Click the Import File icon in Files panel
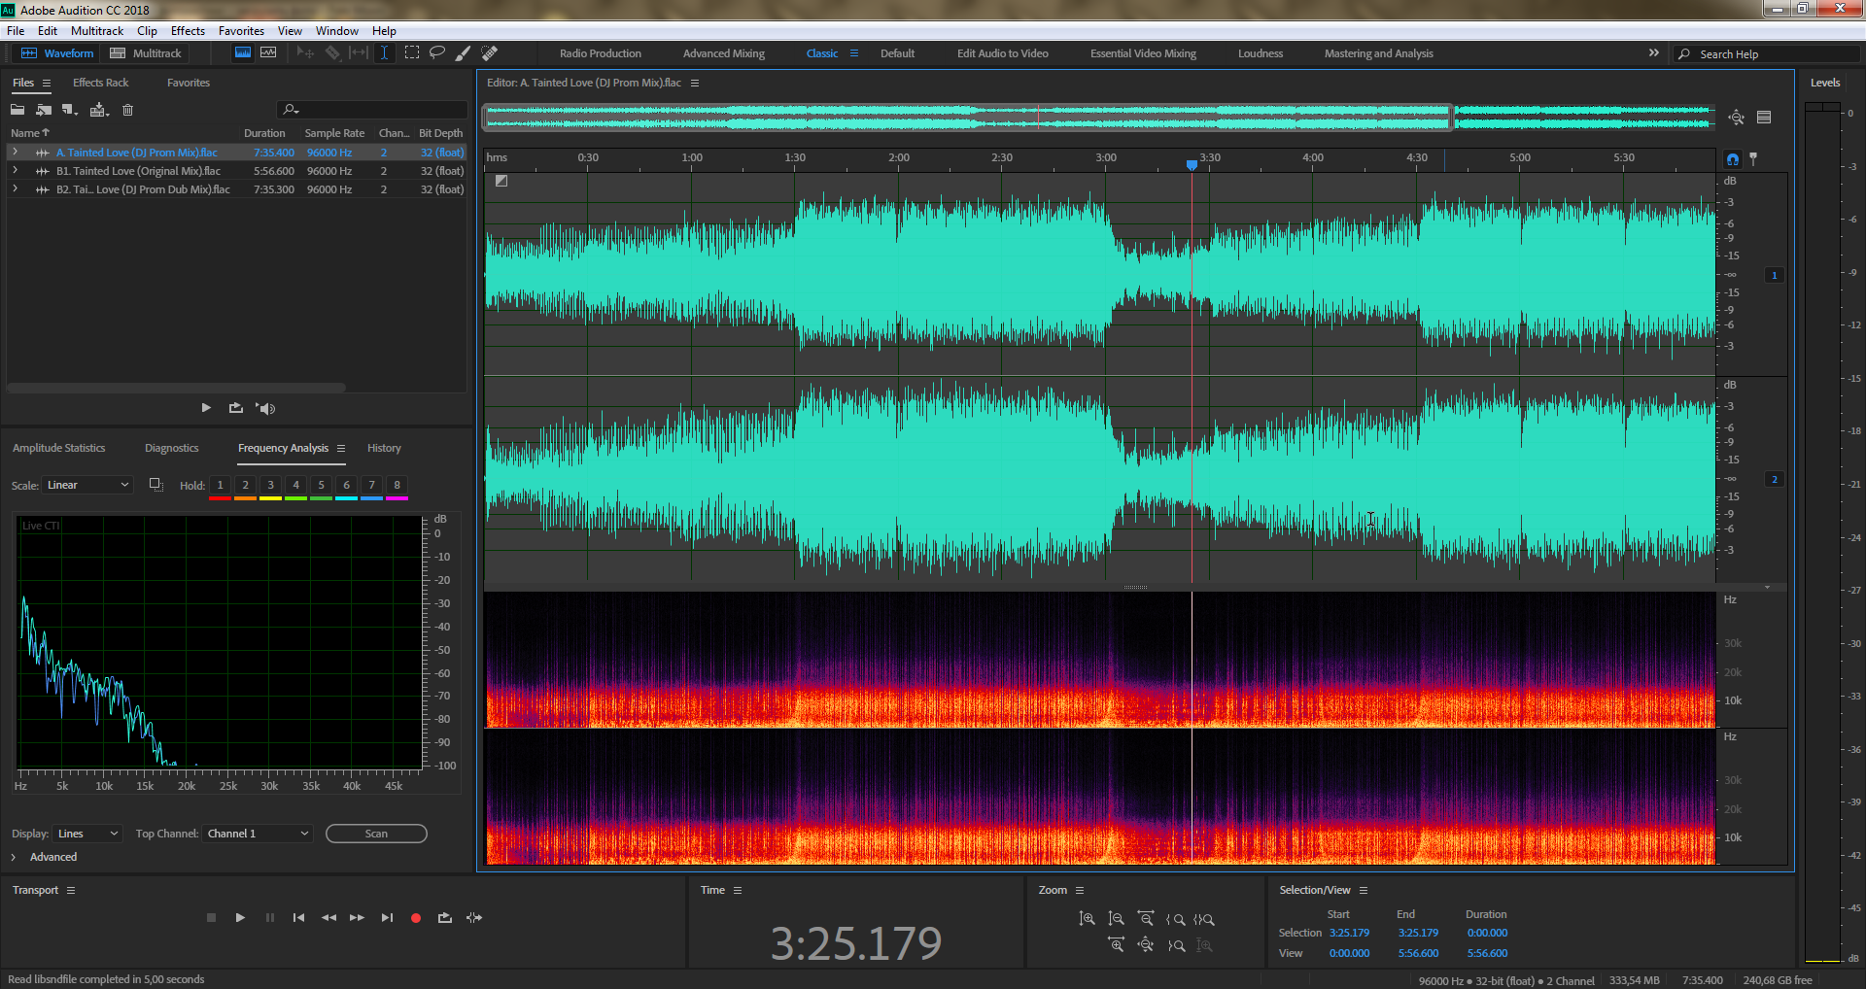 44,110
